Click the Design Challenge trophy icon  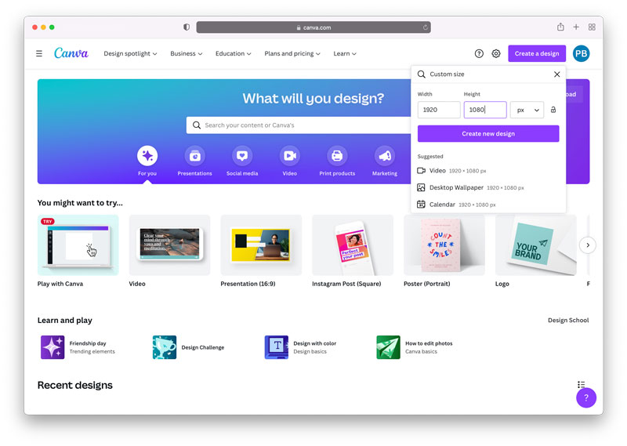[165, 347]
